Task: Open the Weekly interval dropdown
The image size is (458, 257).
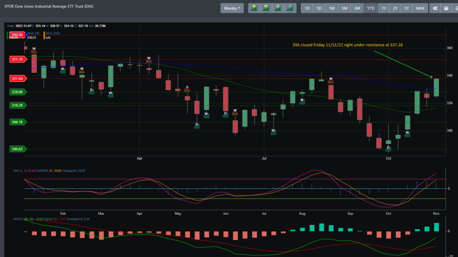Action: [x=232, y=8]
